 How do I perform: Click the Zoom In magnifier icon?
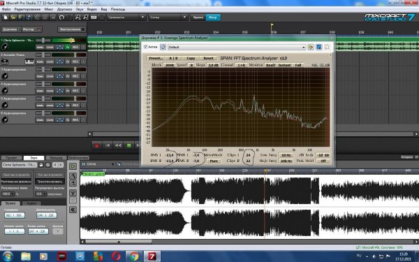(78, 17)
